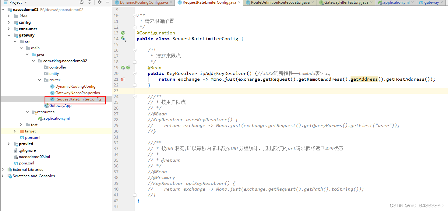Image resolution: width=448 pixels, height=211 pixels.
Task: Switch to DynamicRoutingConfig.java tab
Action: pos(144,2)
